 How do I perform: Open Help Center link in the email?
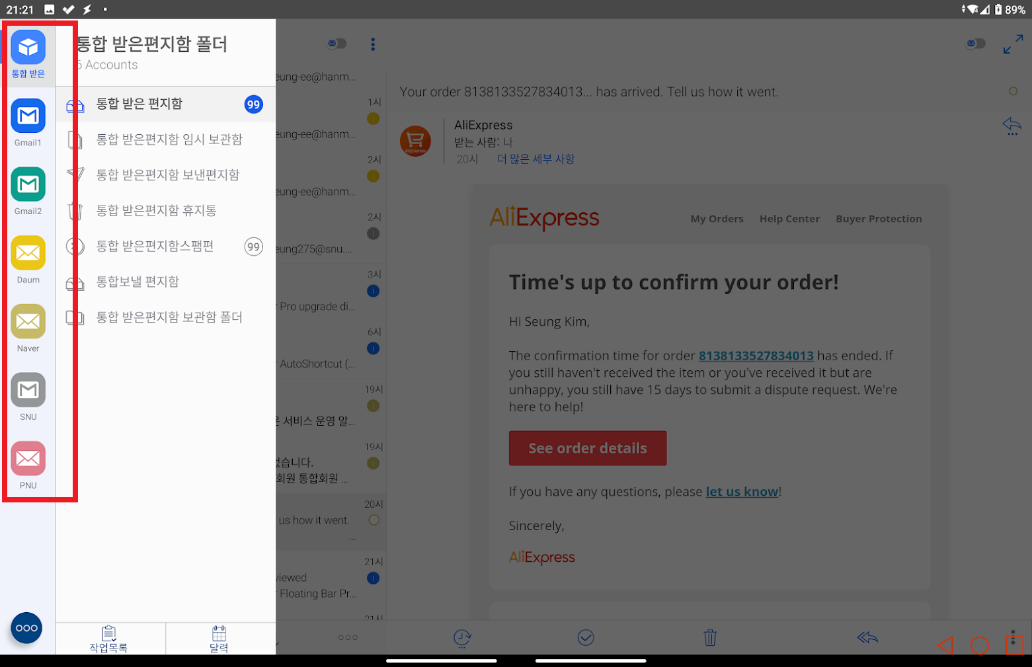pos(789,219)
